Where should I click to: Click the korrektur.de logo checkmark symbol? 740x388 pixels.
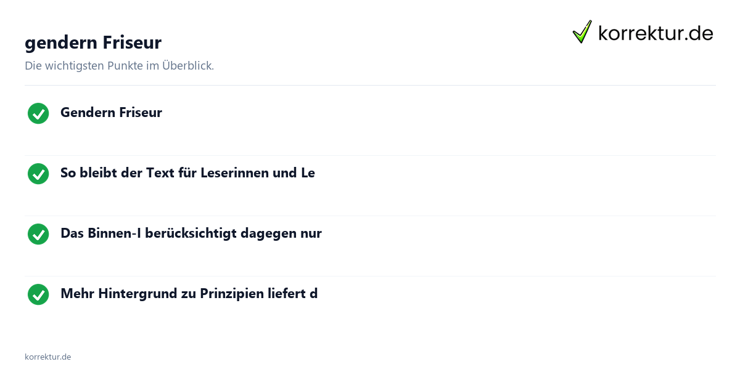click(582, 31)
